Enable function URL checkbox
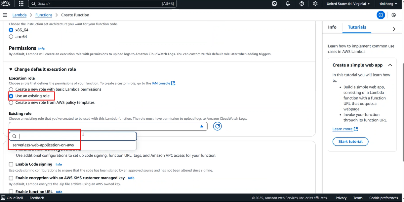The width and height of the screenshot is (404, 202). [11, 192]
